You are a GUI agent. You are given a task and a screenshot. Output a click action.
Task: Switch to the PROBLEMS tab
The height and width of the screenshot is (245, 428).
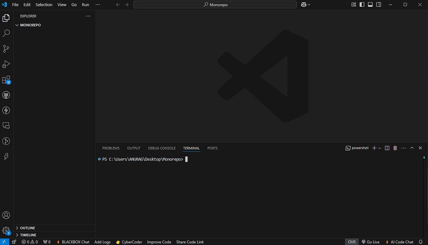111,148
